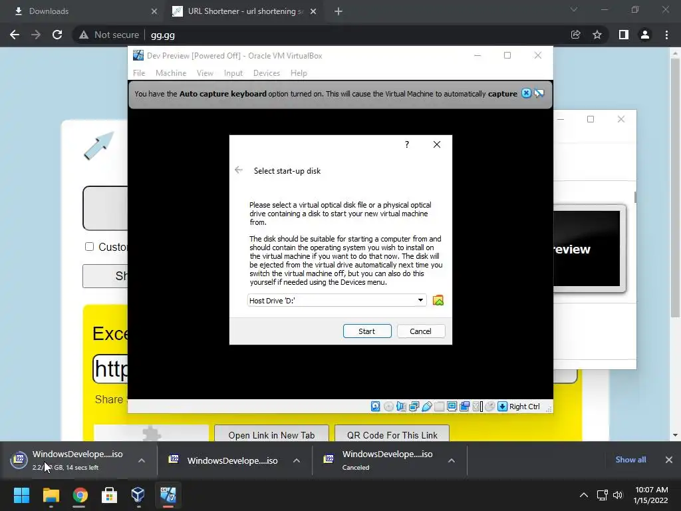This screenshot has height=511, width=681.
Task: Click the downloading iso progress indicator
Action: tap(19, 459)
